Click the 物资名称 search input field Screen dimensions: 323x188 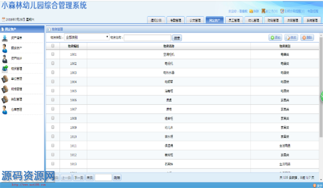147,38
